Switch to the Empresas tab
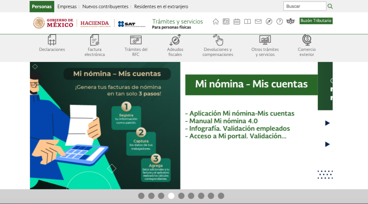The image size is (368, 204). 67,7
